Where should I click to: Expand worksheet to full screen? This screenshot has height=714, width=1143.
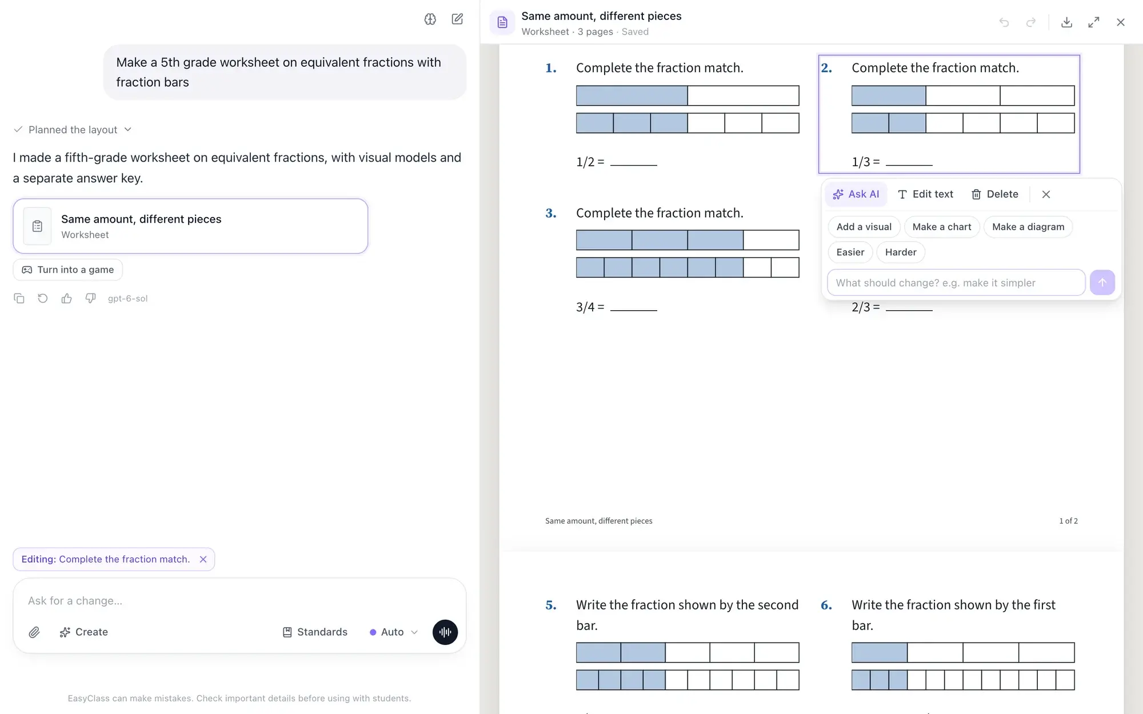pyautogui.click(x=1094, y=22)
